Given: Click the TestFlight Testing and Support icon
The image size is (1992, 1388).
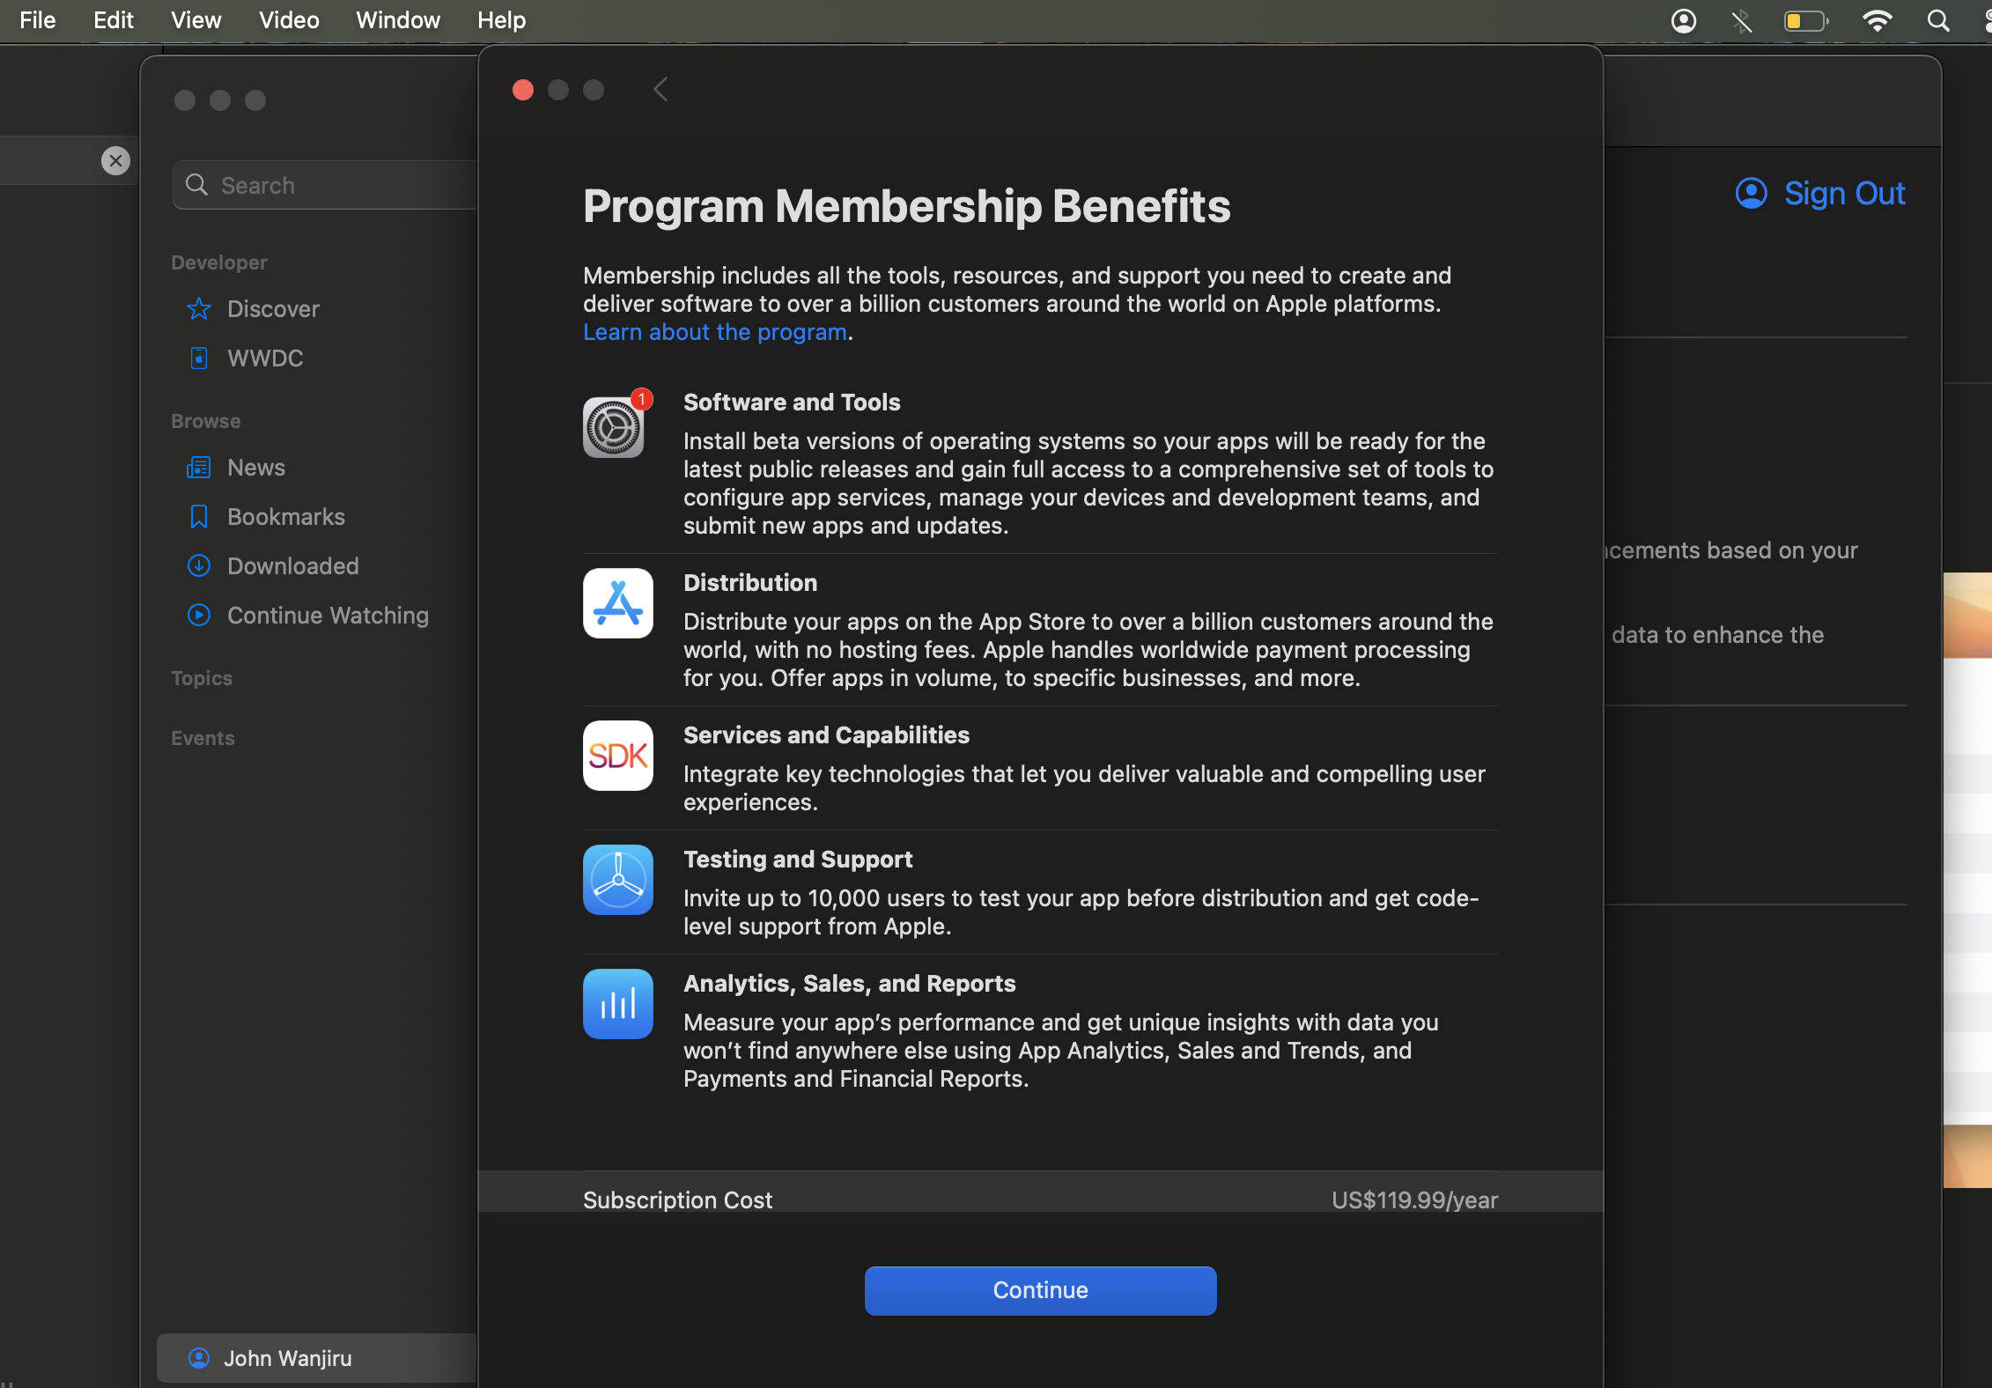Looking at the screenshot, I should click(618, 880).
